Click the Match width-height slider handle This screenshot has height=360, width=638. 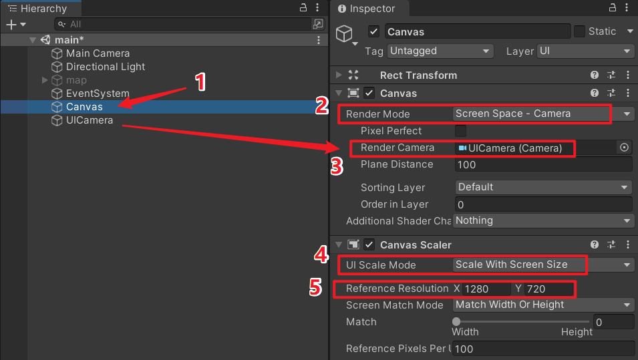click(x=456, y=322)
